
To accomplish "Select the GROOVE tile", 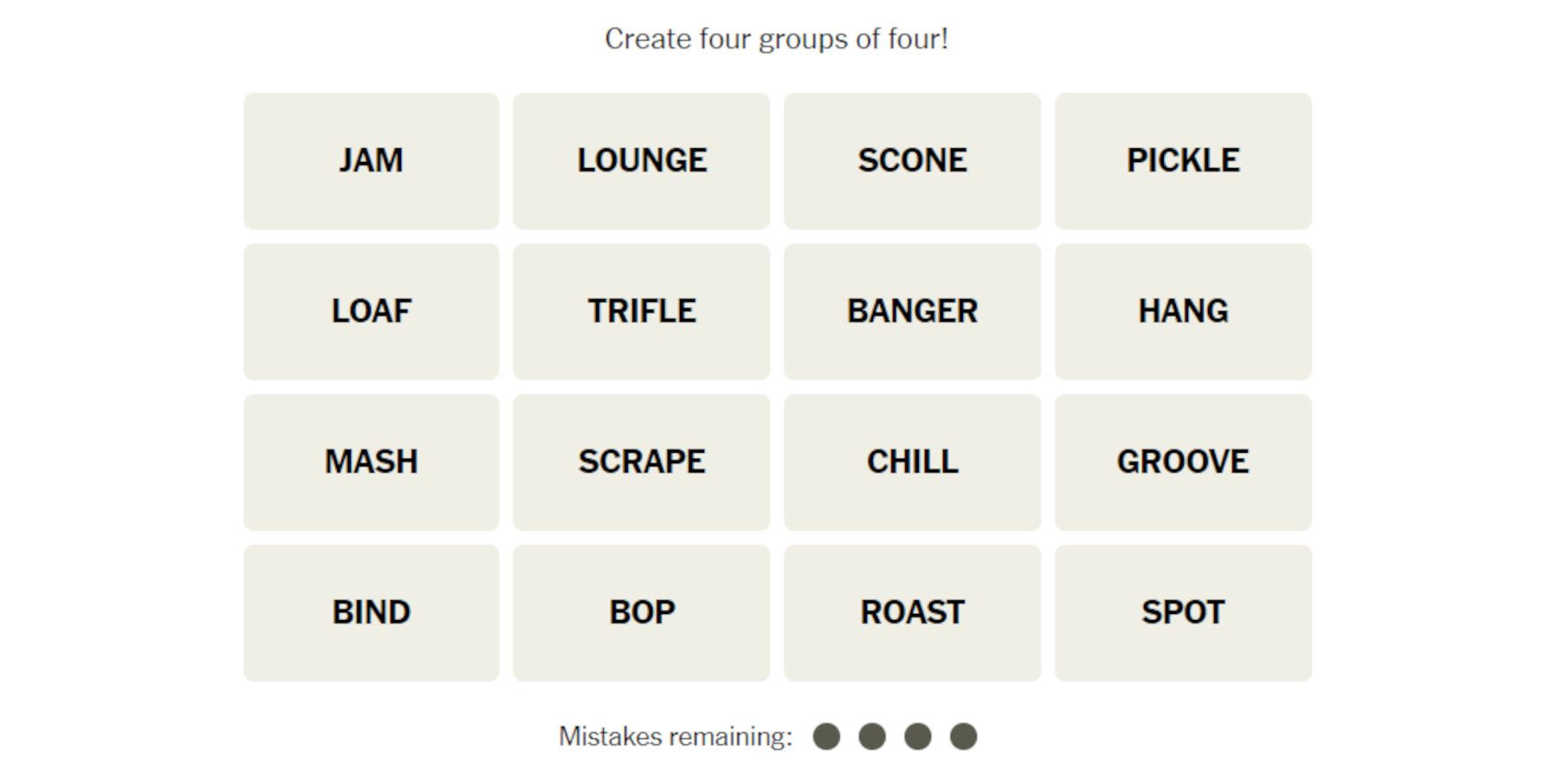I will tap(1183, 462).
